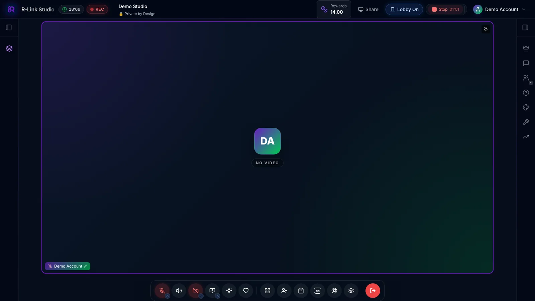
Task: Start screen sharing from the bottom toolbar
Action: pos(212,291)
